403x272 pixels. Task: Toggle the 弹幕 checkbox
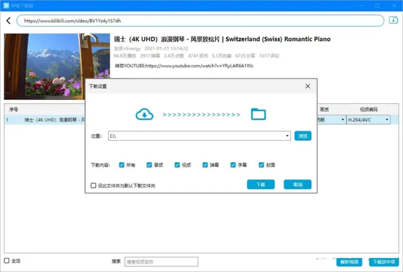click(205, 165)
